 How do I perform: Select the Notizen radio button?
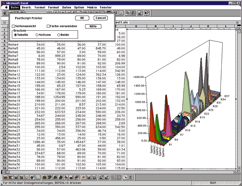37,35
